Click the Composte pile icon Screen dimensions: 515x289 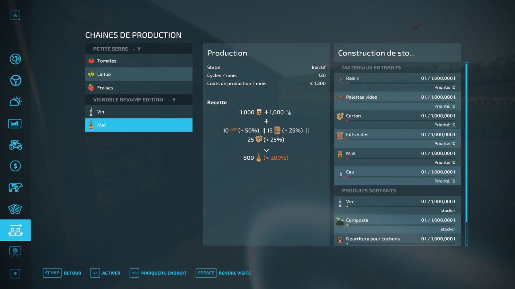point(340,221)
